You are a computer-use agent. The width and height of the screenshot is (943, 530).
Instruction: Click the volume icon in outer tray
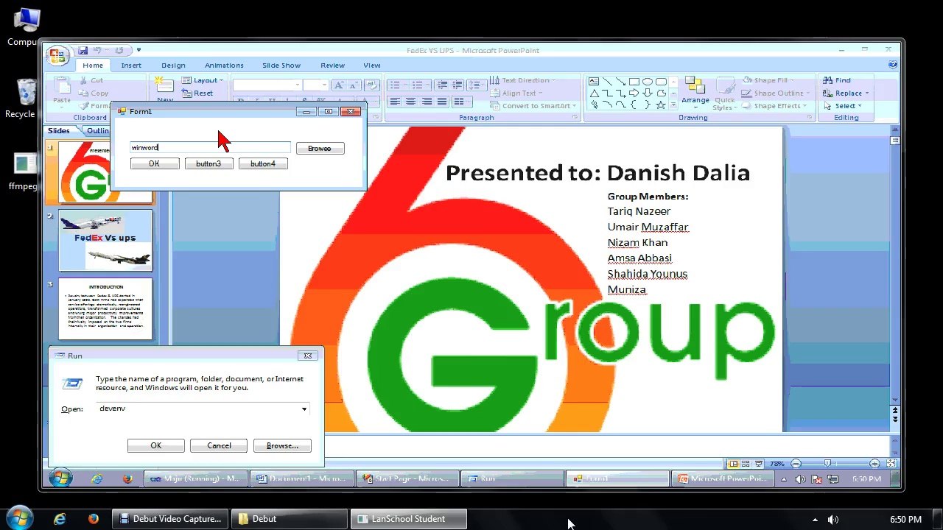click(x=833, y=520)
